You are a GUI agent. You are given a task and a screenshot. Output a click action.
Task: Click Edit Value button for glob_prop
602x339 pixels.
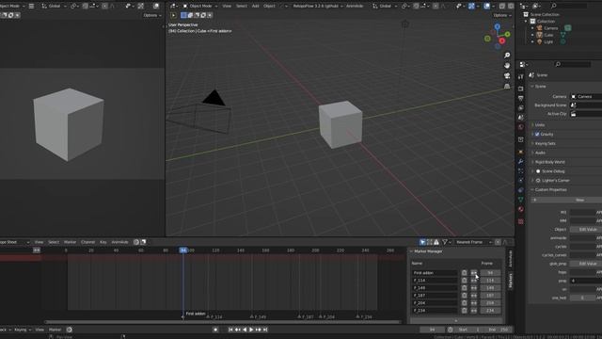click(585, 264)
